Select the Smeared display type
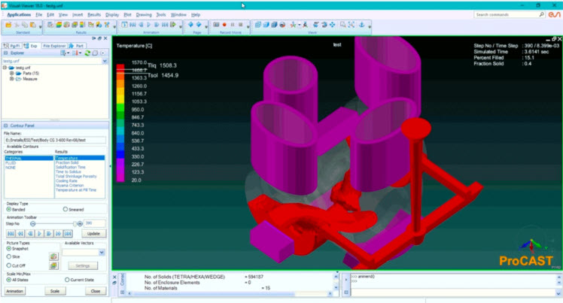563x303 pixels. (x=65, y=209)
